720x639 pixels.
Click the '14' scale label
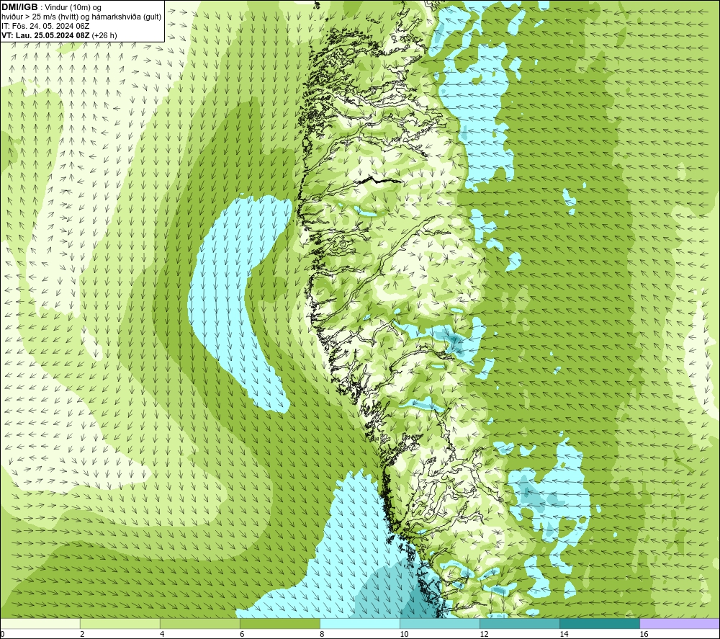pyautogui.click(x=564, y=634)
